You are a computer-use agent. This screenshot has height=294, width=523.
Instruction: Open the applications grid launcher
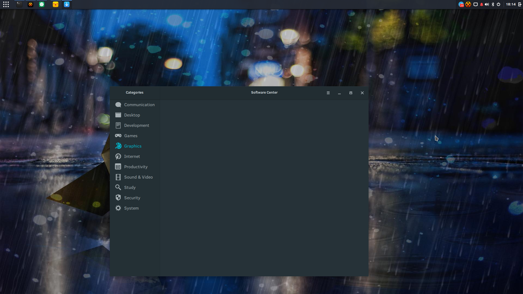pyautogui.click(x=6, y=4)
